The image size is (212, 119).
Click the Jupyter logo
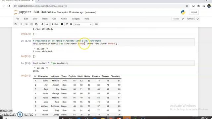(23, 12)
